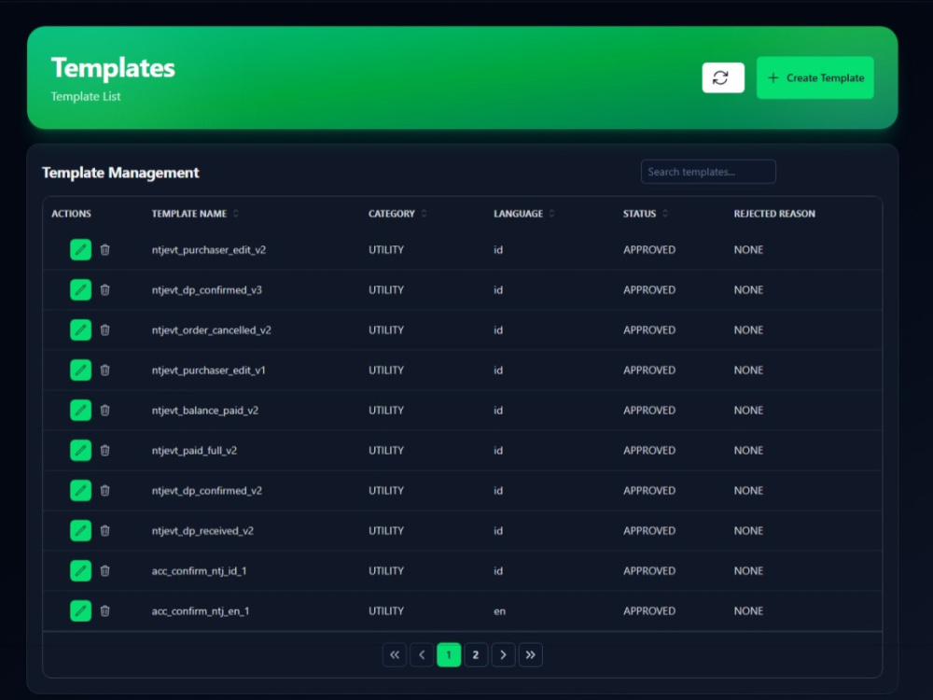Viewport: 933px width, 700px height.
Task: Sort table by Category column
Action: click(424, 213)
